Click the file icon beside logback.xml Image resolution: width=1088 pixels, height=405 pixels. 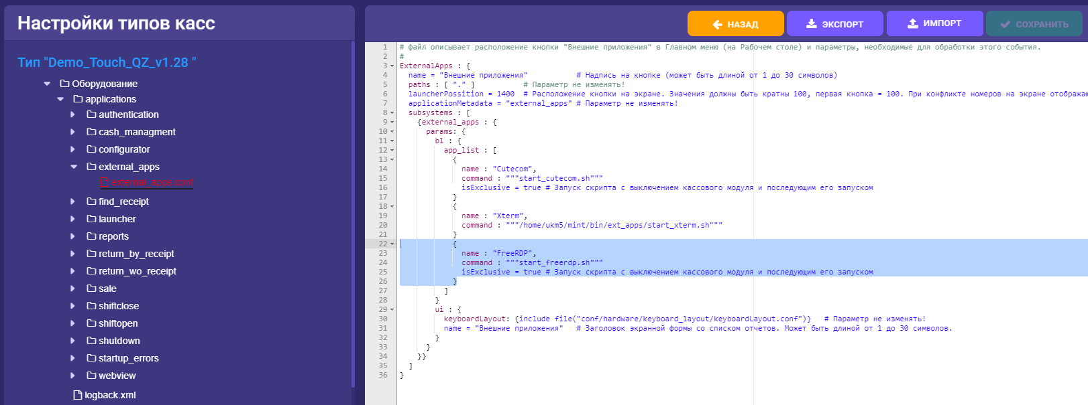(x=78, y=395)
